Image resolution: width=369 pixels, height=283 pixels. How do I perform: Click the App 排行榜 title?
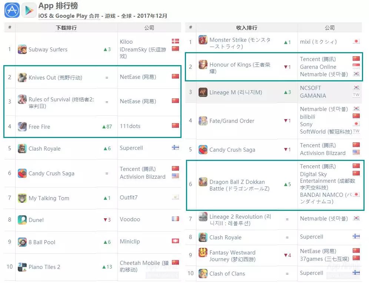(58, 6)
